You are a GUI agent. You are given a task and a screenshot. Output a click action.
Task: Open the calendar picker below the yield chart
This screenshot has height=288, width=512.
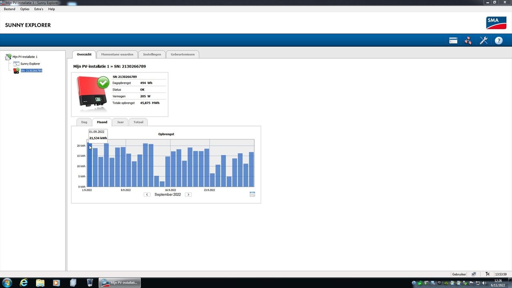point(252,194)
